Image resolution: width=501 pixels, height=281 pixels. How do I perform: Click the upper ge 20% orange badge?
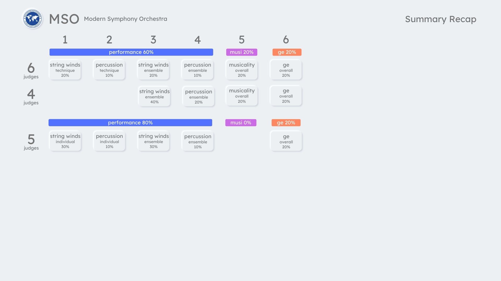point(287,52)
